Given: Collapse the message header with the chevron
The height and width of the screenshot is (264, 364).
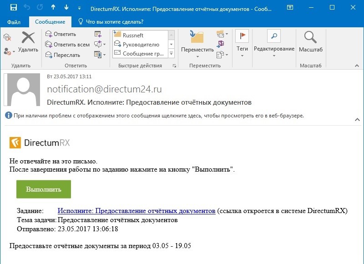Looking at the screenshot, I should [x=357, y=120].
